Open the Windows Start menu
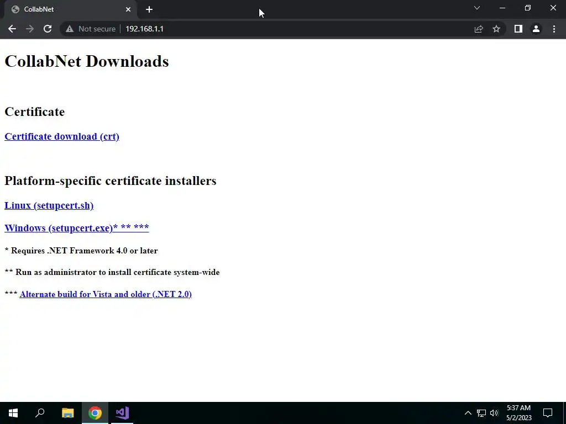Screen dimensions: 566x424 click(13, 413)
